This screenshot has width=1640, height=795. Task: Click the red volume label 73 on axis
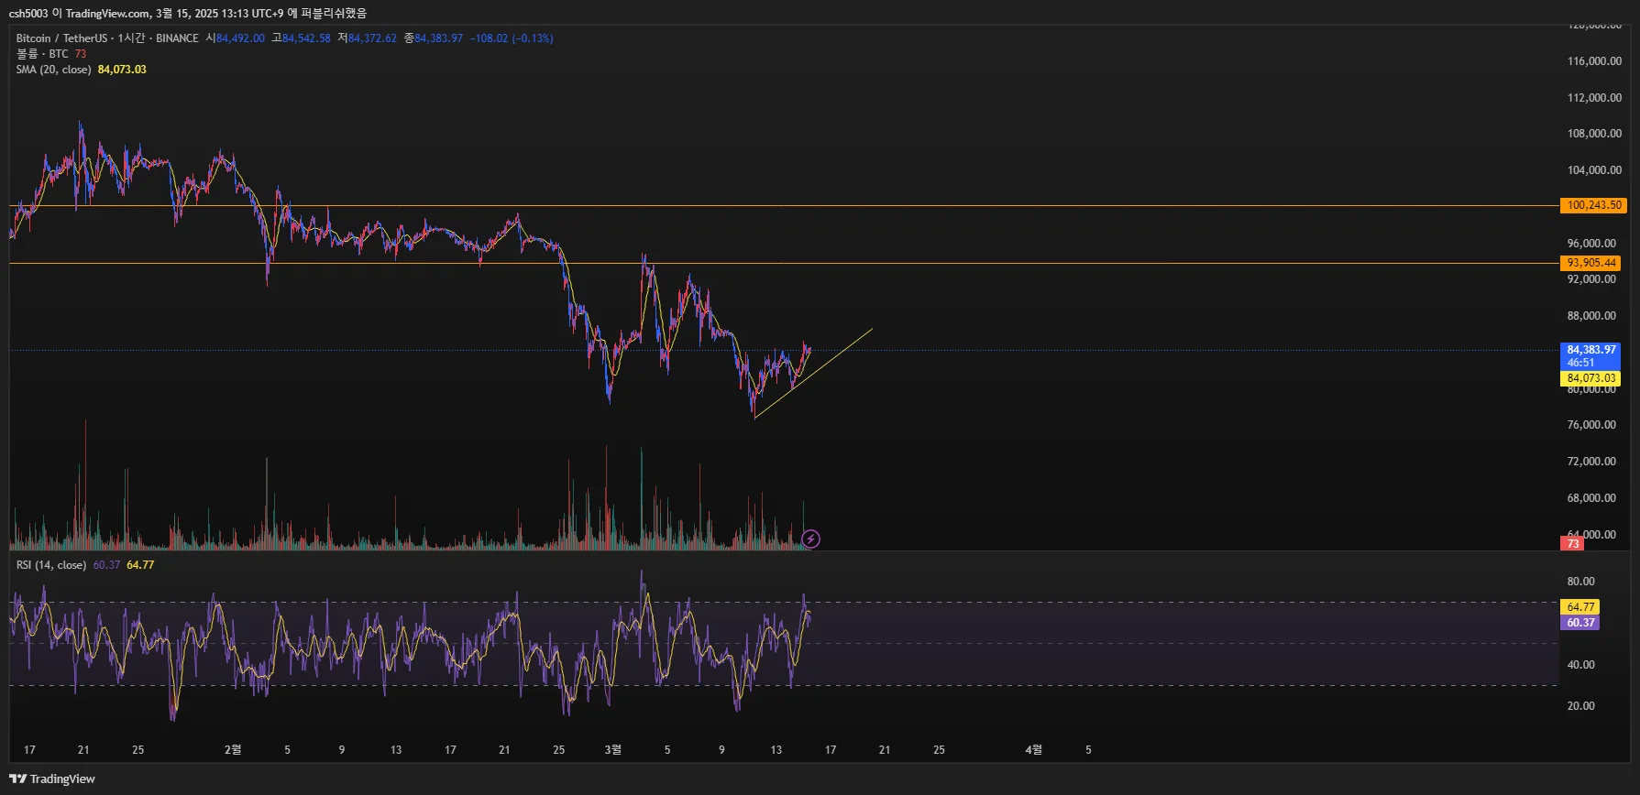(1572, 544)
